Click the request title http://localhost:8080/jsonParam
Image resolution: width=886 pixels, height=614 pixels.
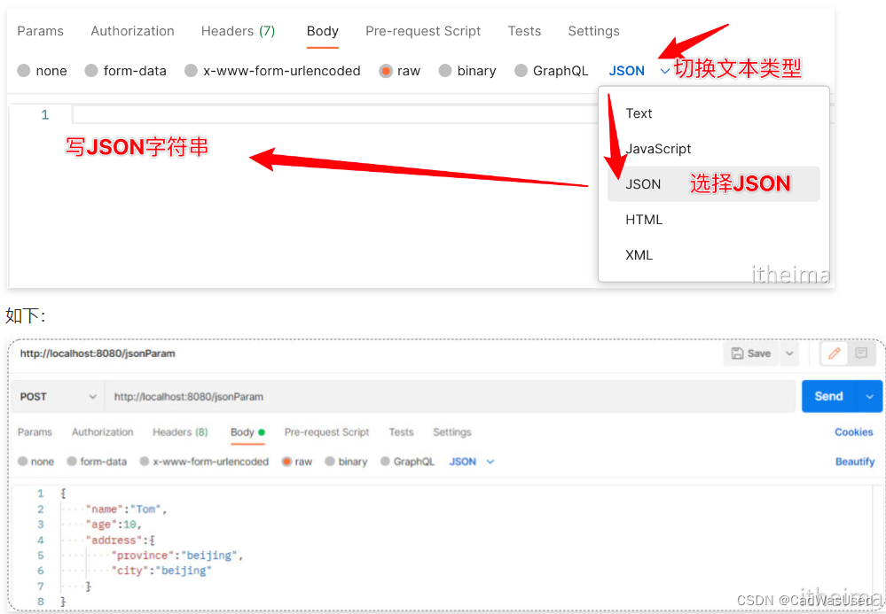coord(98,354)
